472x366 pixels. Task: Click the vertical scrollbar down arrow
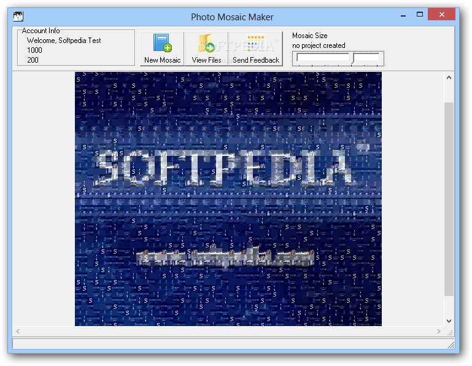[x=449, y=321]
